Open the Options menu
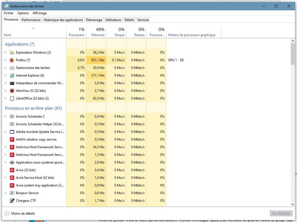Image resolution: width=297 pixels, height=222 pixels. click(23, 13)
